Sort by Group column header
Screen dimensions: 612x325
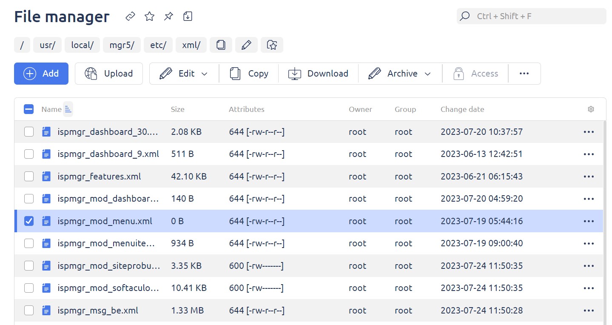click(x=405, y=109)
